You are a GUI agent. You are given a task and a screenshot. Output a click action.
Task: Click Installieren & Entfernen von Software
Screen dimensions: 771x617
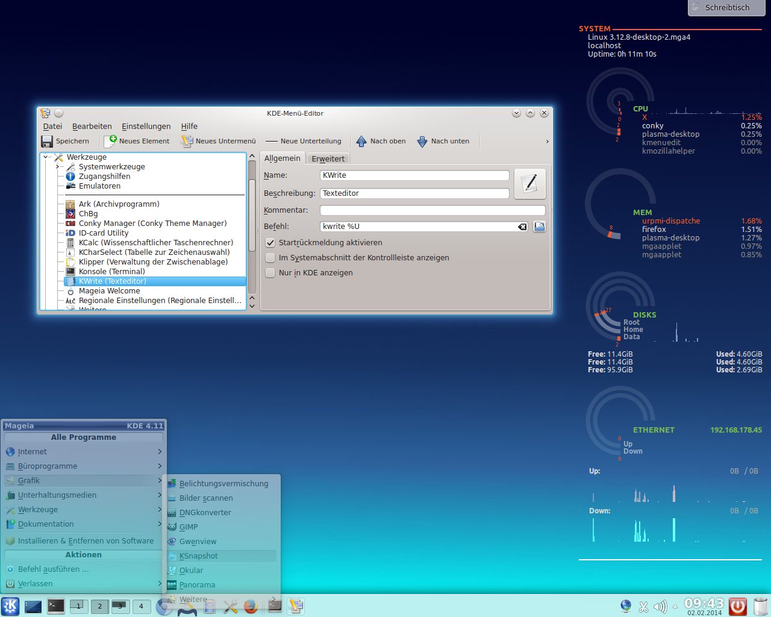pyautogui.click(x=83, y=541)
